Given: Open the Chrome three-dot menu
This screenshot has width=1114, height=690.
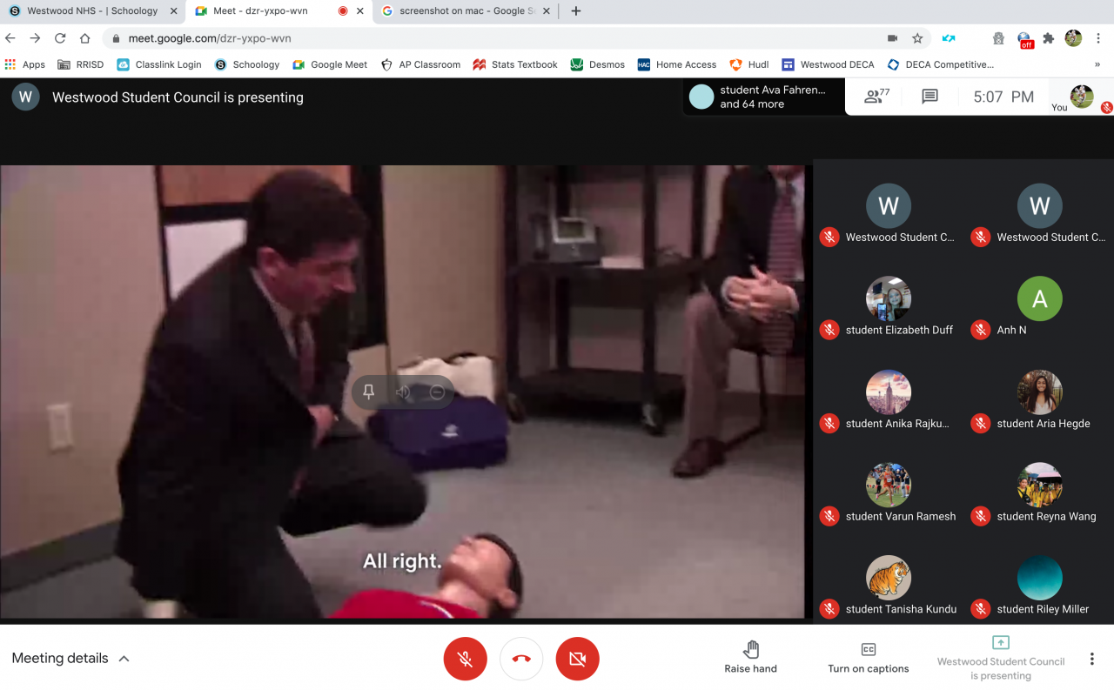Looking at the screenshot, I should pyautogui.click(x=1097, y=38).
